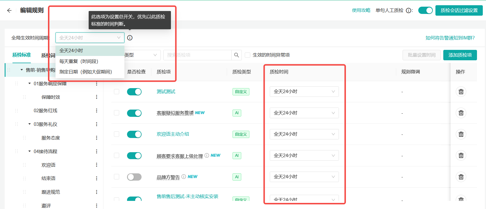Image resolution: width=486 pixels, height=209 pixels.
Task: Open the 使用攻略 link
Action: [x=361, y=10]
